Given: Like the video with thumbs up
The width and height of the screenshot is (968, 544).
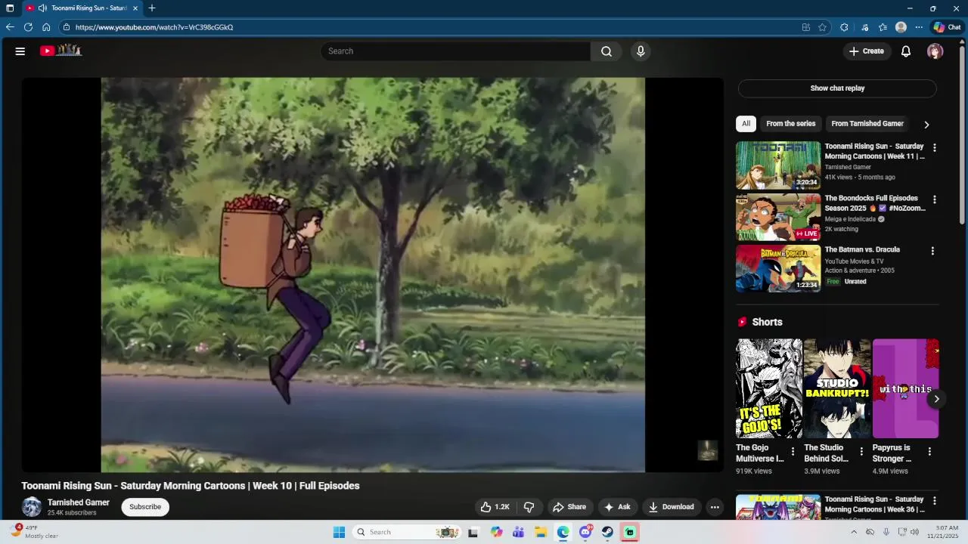Looking at the screenshot, I should [495, 507].
